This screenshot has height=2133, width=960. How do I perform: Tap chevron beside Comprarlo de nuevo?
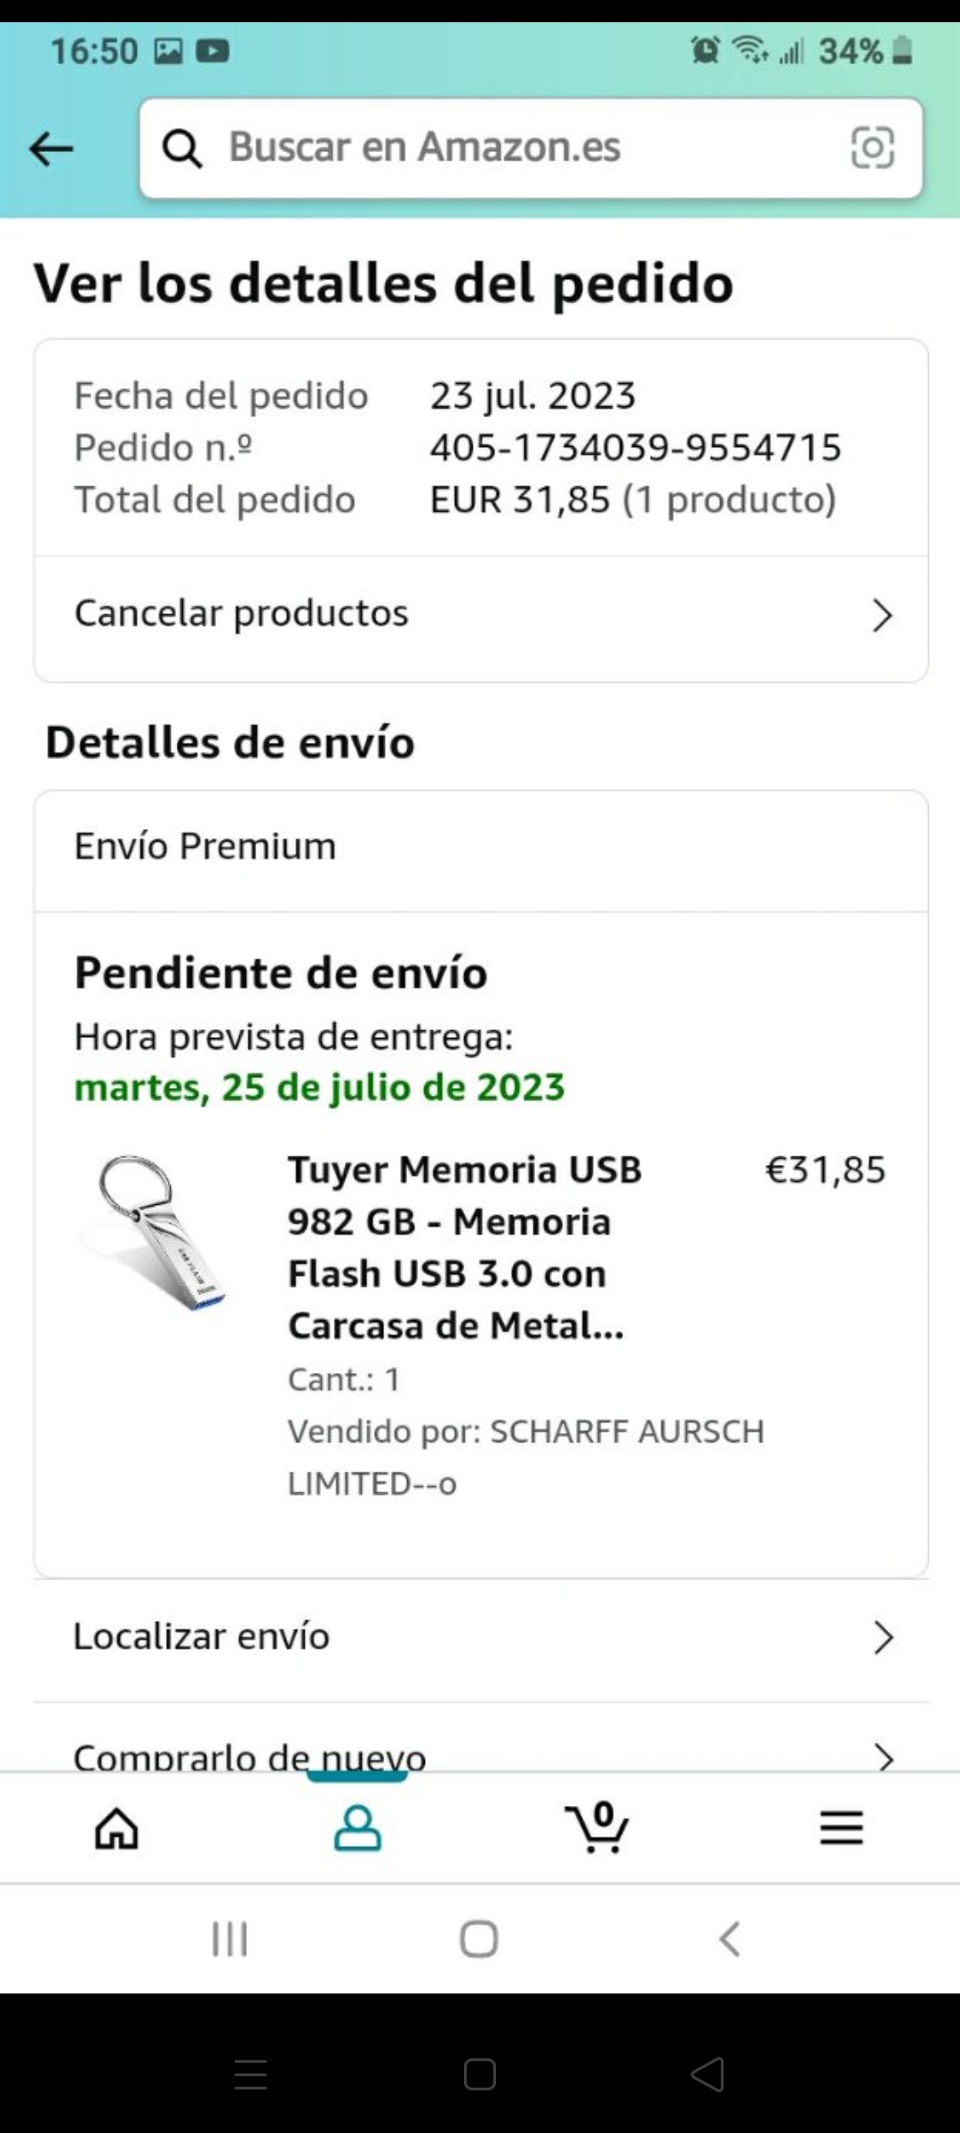click(x=883, y=1756)
